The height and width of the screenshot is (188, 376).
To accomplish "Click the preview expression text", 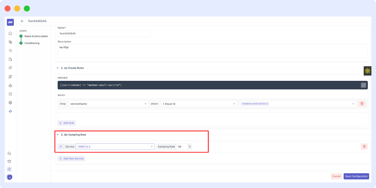I will tap(91, 85).
